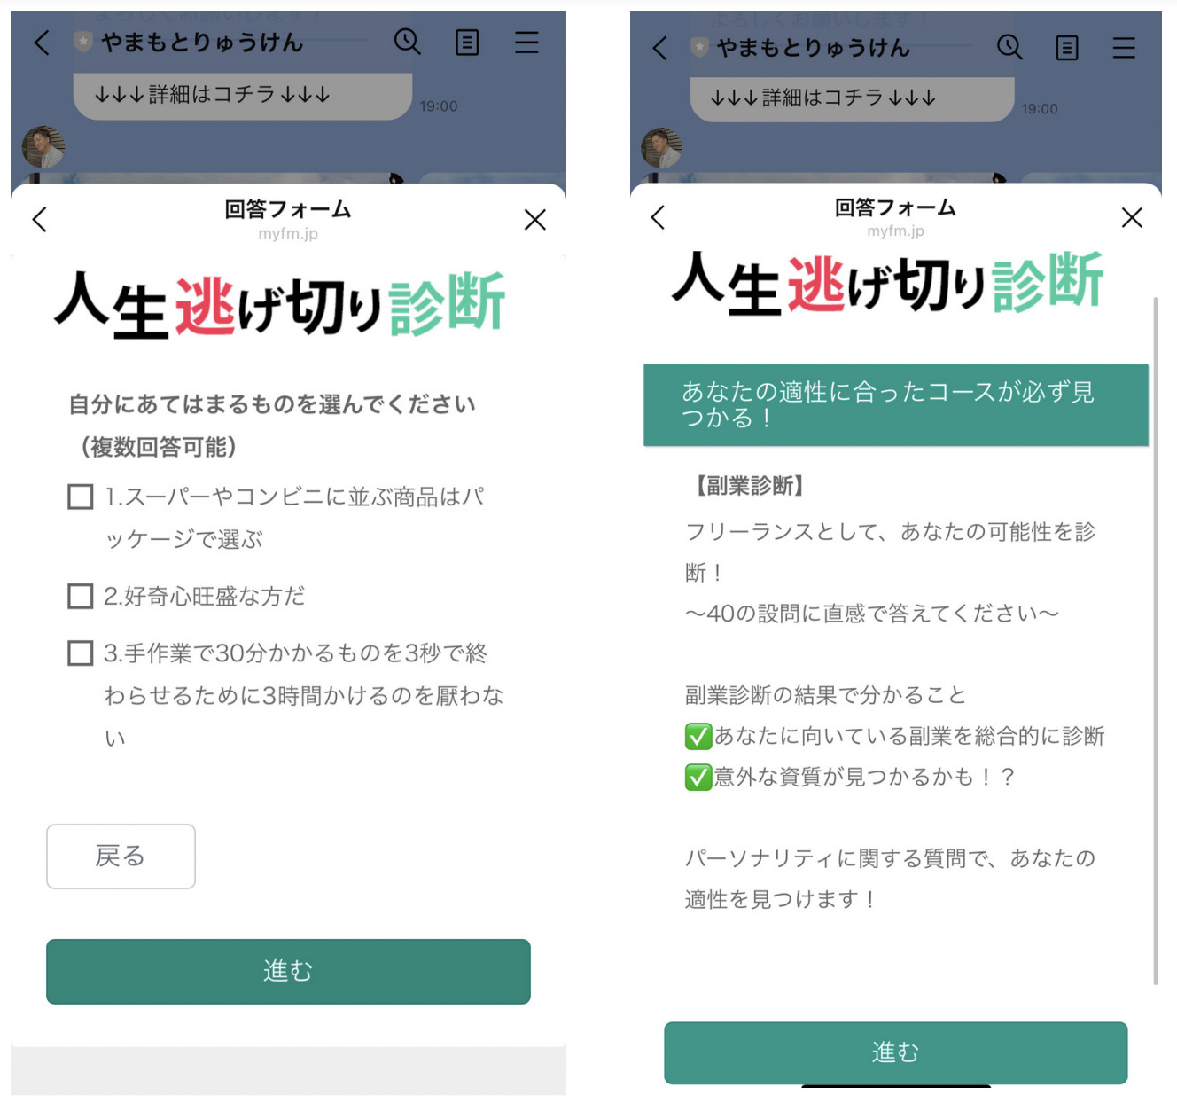Open the notes icon in right chat header

[1067, 47]
